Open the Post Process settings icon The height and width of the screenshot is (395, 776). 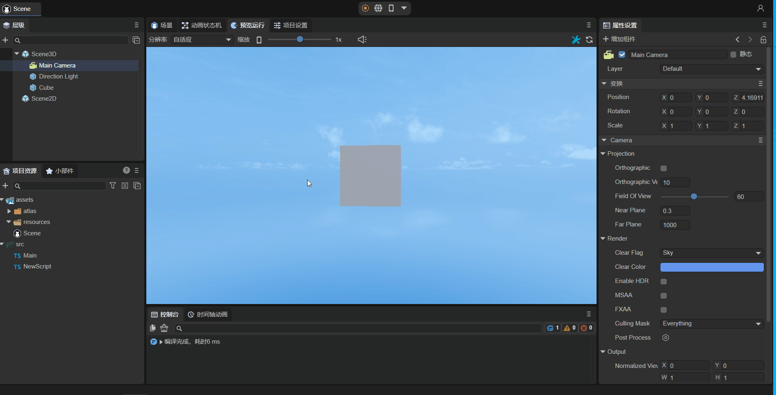tap(666, 338)
